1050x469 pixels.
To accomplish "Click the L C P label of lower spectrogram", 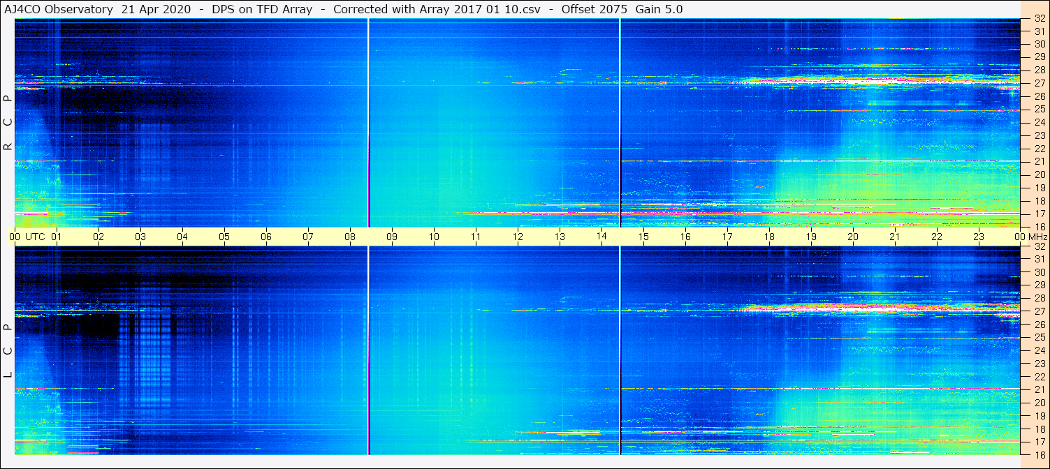I will click(8, 351).
